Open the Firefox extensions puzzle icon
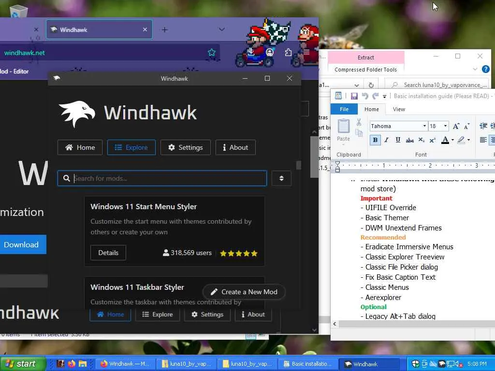The height and width of the screenshot is (371, 495). (288, 52)
